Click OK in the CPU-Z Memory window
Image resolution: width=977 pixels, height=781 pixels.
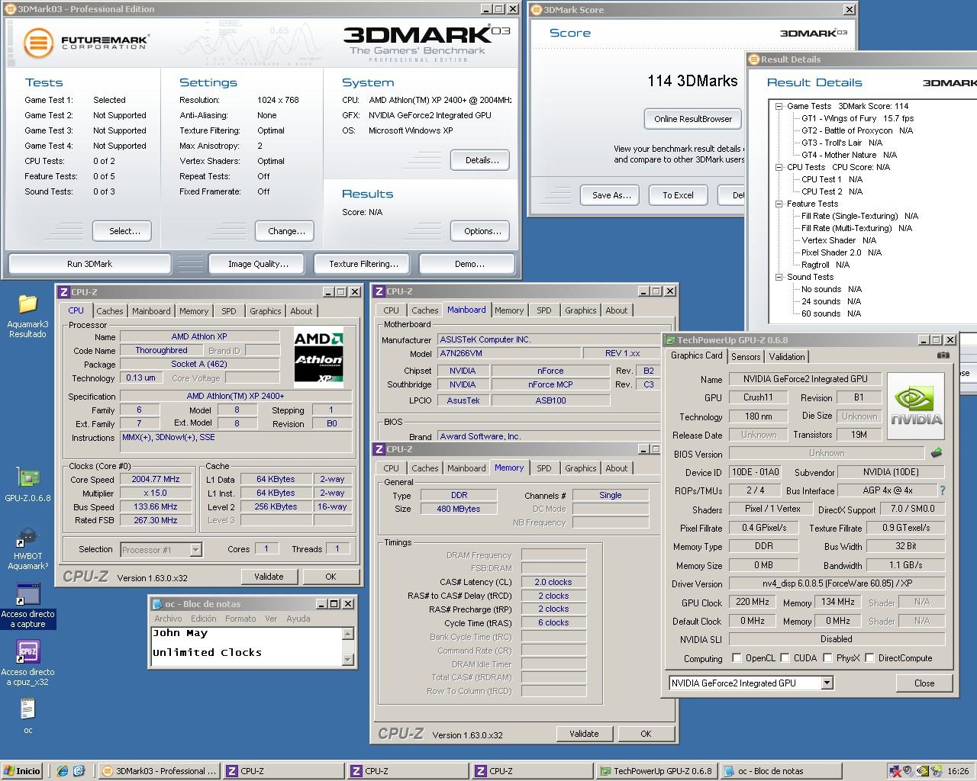tap(646, 734)
